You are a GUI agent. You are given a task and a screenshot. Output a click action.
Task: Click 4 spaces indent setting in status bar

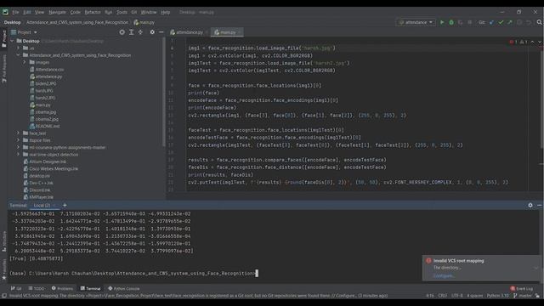coord(474,296)
